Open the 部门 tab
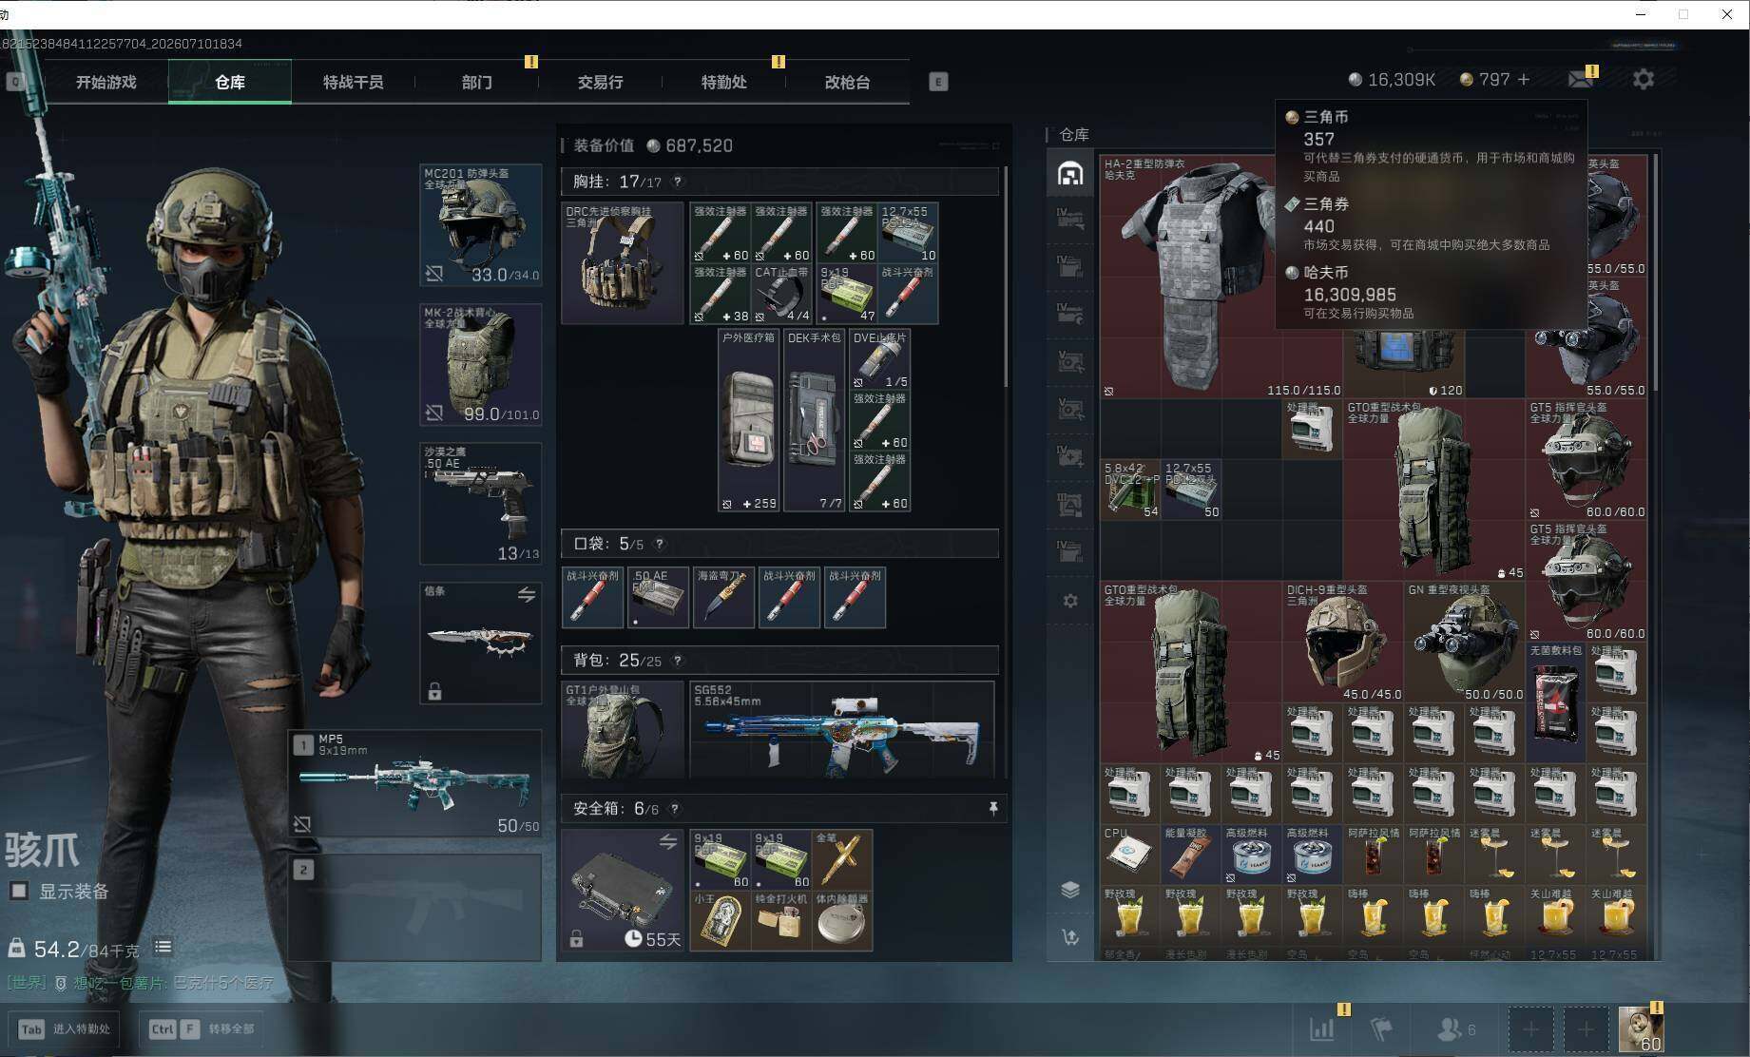The width and height of the screenshot is (1750, 1057). pos(477,82)
